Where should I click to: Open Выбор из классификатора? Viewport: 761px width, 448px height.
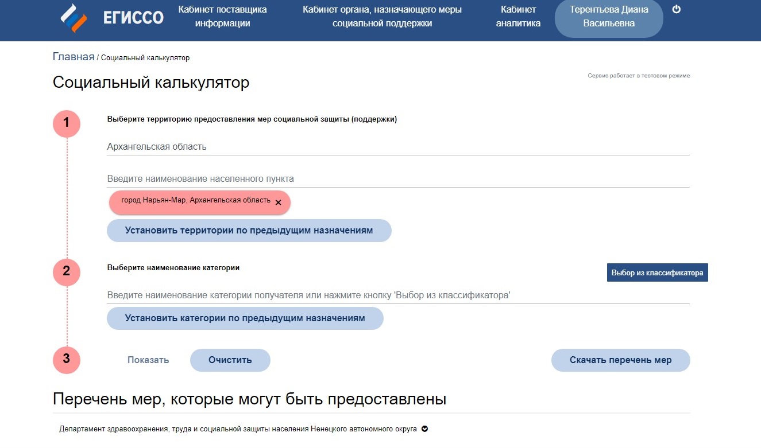(657, 272)
